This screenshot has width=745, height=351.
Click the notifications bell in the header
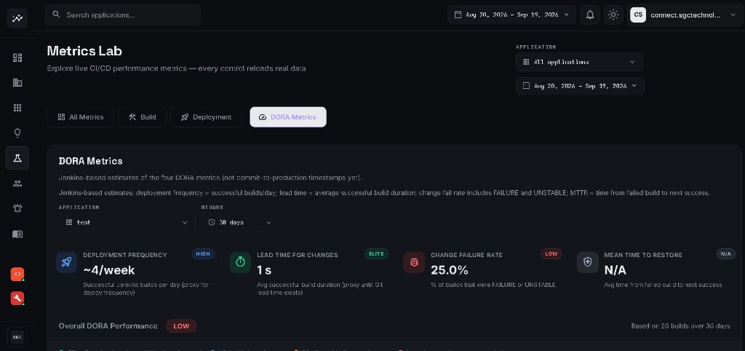pyautogui.click(x=590, y=15)
